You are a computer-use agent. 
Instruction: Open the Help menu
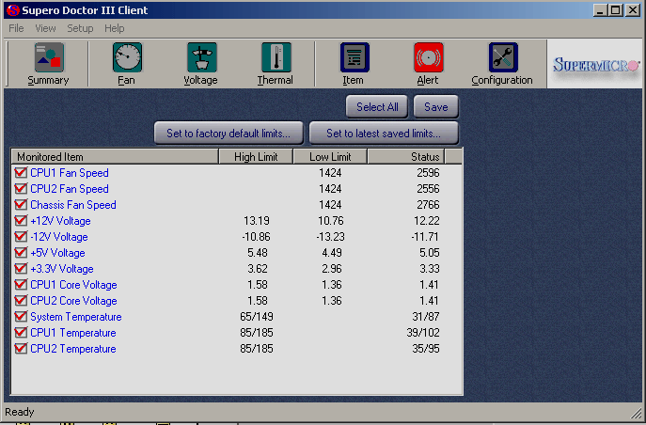click(115, 28)
